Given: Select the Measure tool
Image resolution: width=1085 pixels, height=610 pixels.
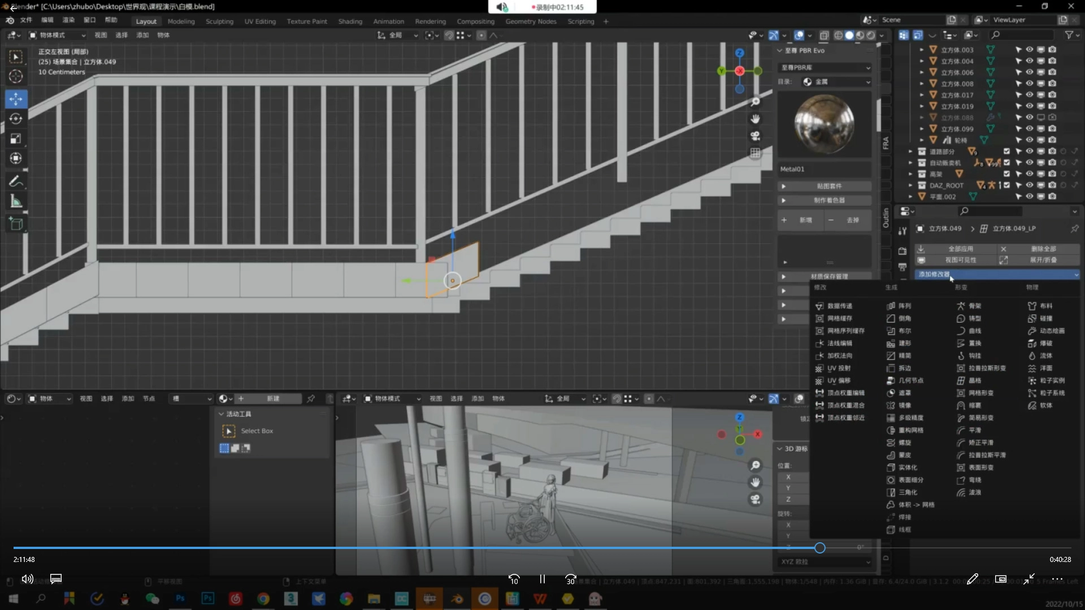Looking at the screenshot, I should pos(16,202).
